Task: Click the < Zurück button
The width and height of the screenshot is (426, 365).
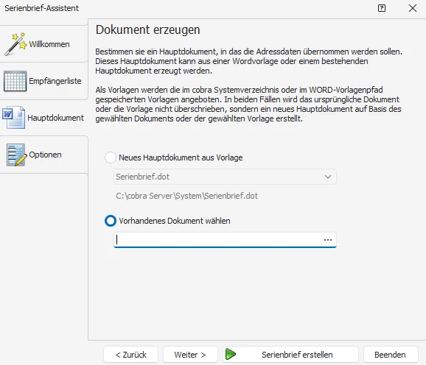Action: pyautogui.click(x=130, y=355)
